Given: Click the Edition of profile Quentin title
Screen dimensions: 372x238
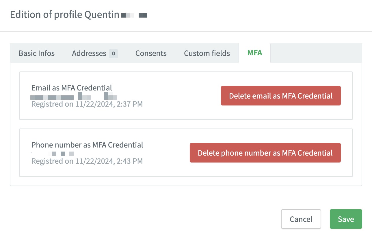Looking at the screenshot, I should 65,14.
